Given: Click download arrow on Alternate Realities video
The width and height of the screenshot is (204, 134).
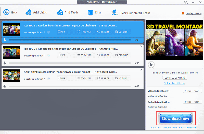Looking at the screenshot, I should coord(5,63).
